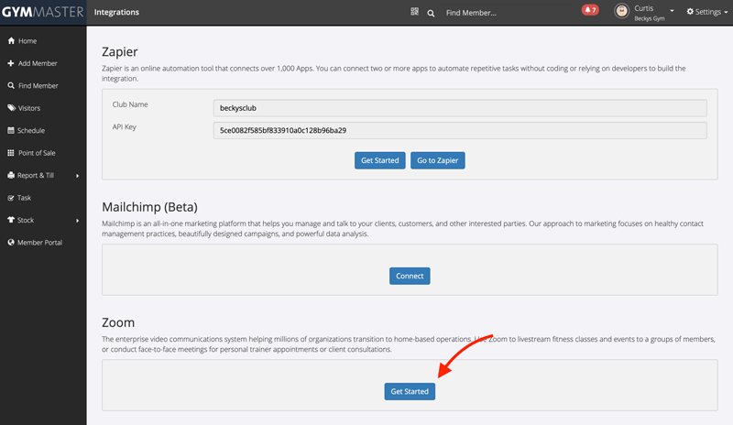The width and height of the screenshot is (733, 425).
Task: Click the Go to Zapier button
Action: coord(438,160)
